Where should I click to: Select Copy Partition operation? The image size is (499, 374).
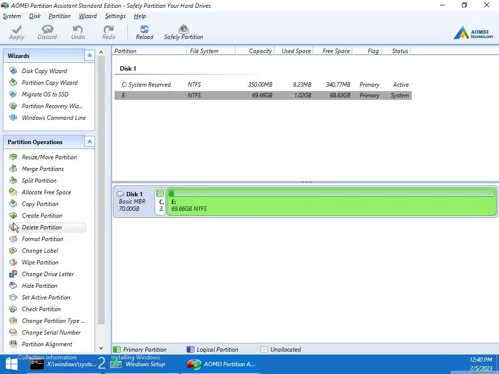[40, 204]
